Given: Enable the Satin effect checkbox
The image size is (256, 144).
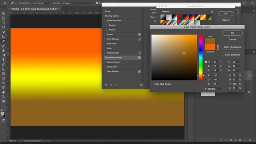Looking at the screenshot, I should [x=106, y=48].
